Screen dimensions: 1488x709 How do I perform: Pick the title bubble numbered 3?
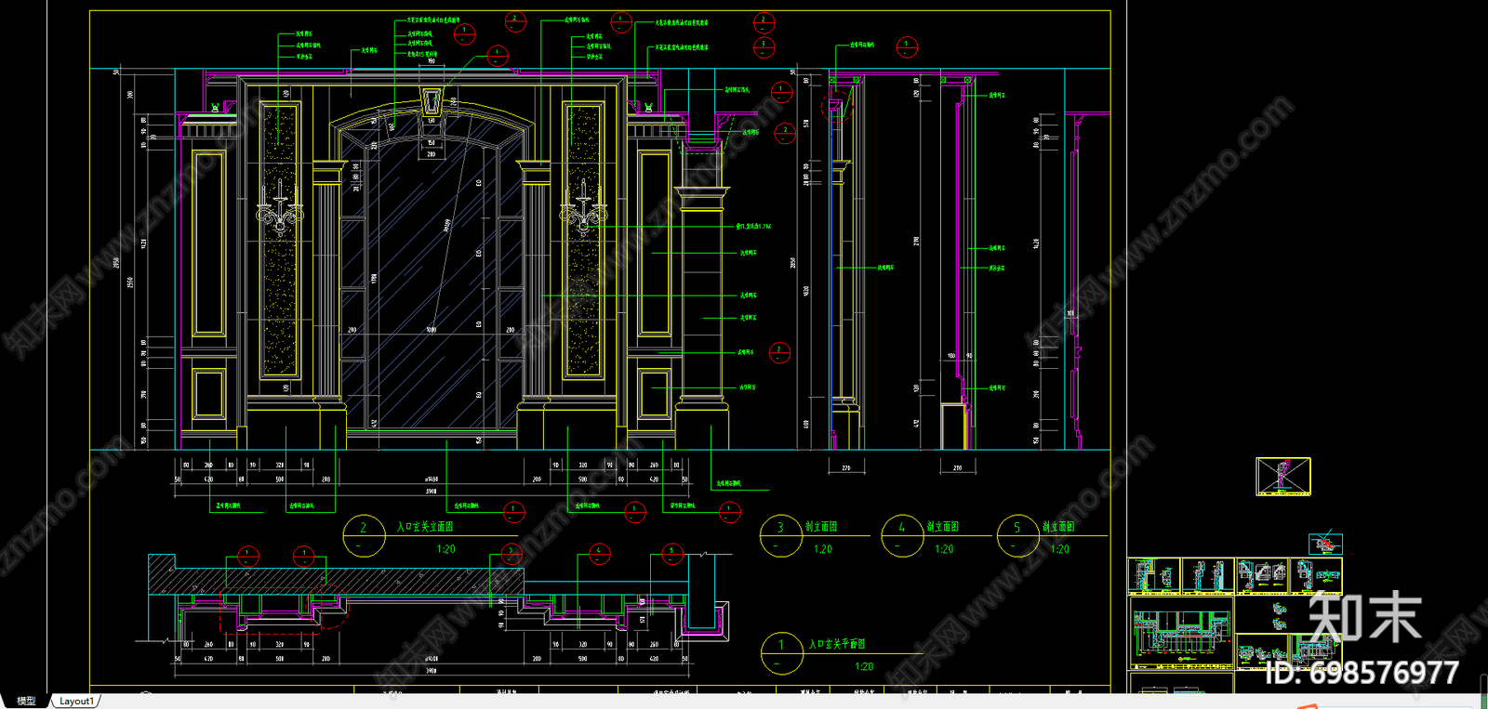tap(780, 536)
